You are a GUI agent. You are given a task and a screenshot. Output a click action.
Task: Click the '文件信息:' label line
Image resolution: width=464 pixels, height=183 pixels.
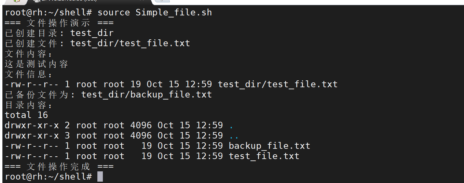click(x=29, y=74)
